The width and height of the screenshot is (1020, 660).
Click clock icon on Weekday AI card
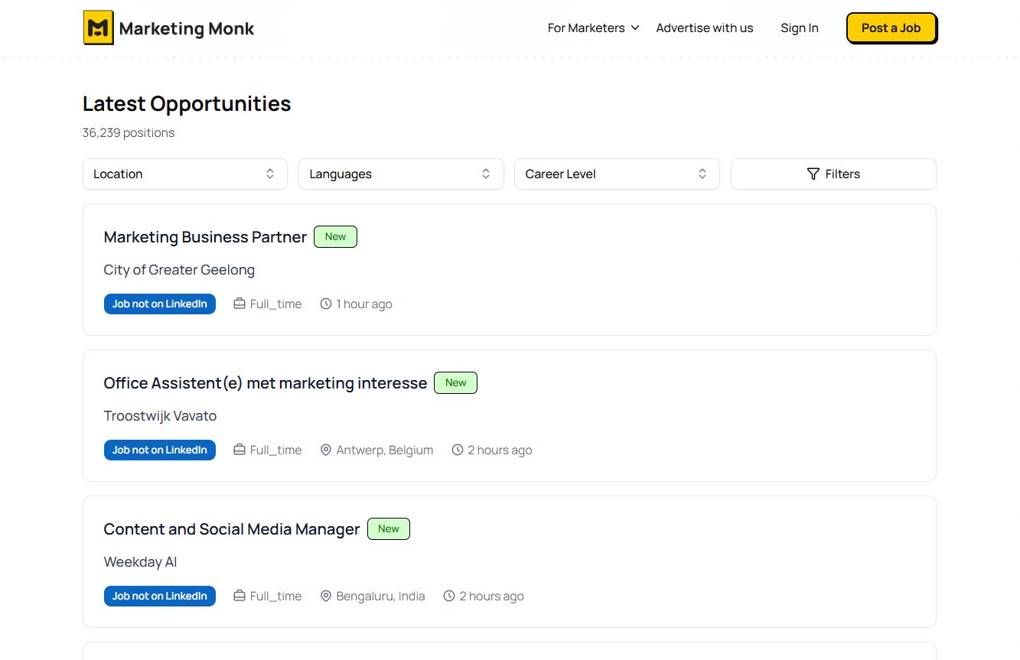[449, 596]
